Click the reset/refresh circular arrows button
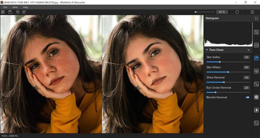The width and height of the screenshot is (260, 138). coord(237,12)
